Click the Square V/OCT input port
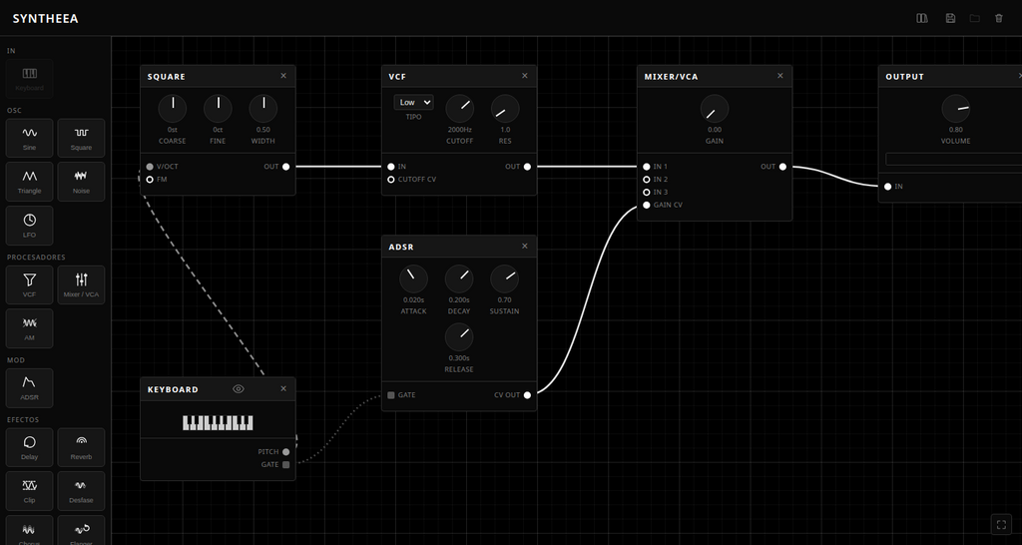The height and width of the screenshot is (545, 1022). 150,167
